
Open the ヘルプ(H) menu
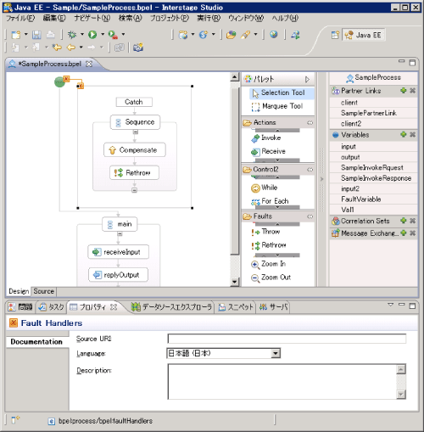(x=285, y=19)
